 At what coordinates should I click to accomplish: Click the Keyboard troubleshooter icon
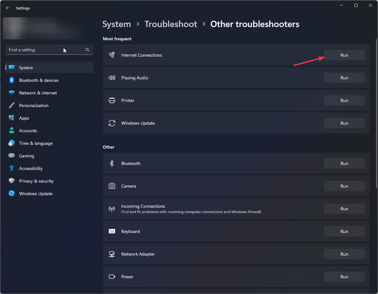point(112,231)
